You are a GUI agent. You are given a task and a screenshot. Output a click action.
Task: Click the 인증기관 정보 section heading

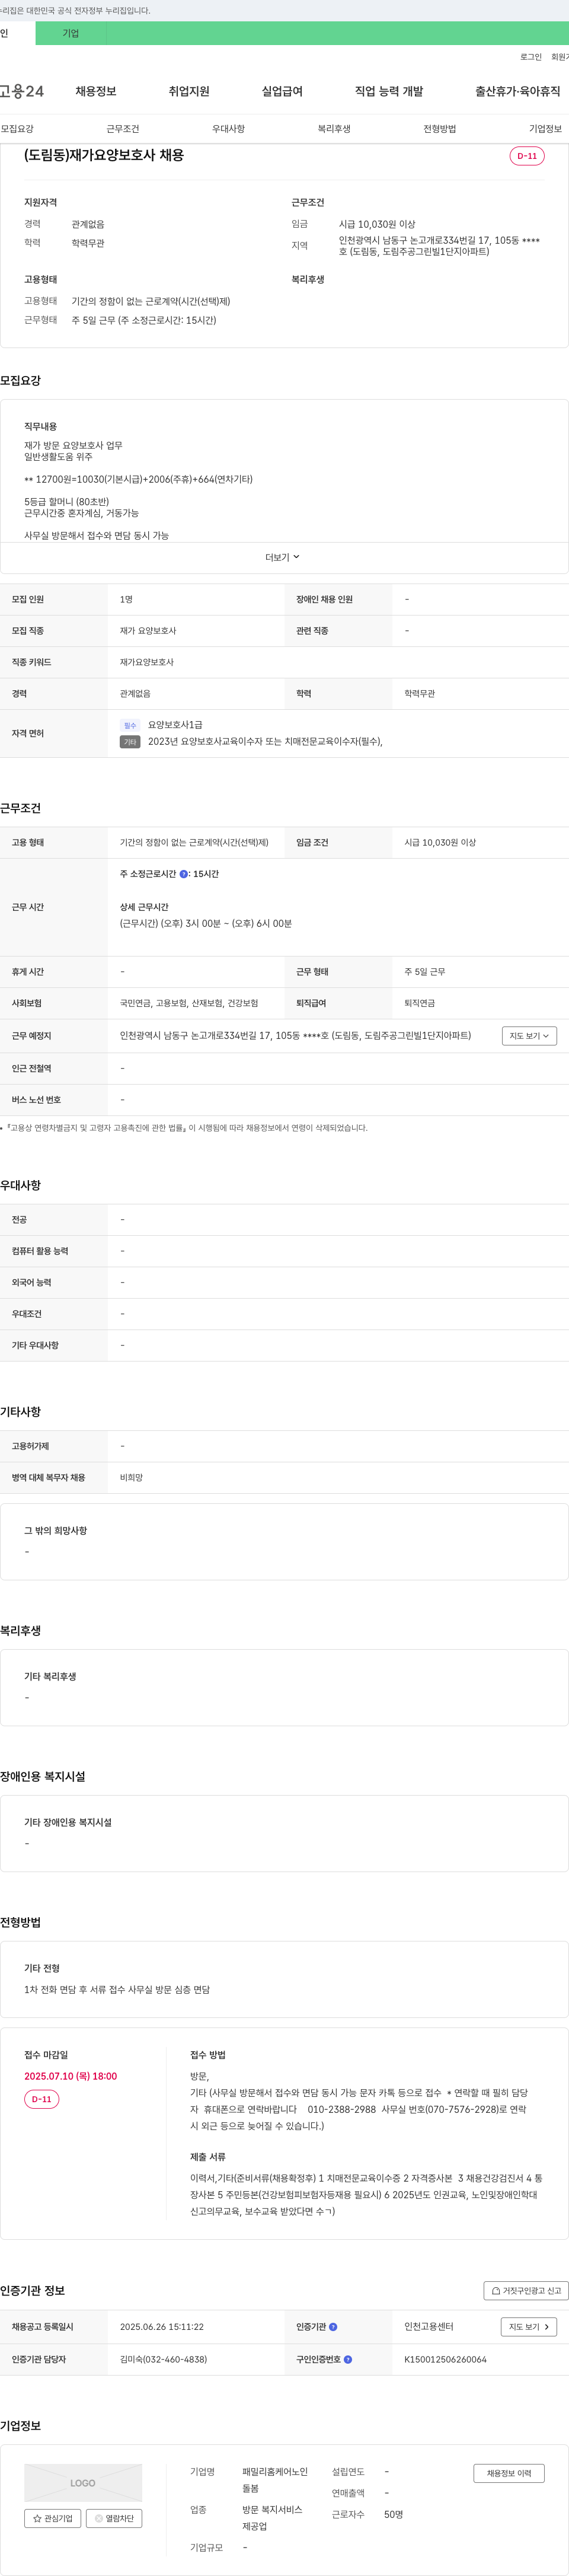[33, 2291]
